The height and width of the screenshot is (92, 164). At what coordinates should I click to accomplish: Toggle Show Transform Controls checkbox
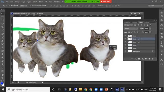[30, 6]
